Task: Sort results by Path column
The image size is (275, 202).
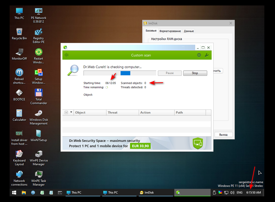Action: coord(190,112)
